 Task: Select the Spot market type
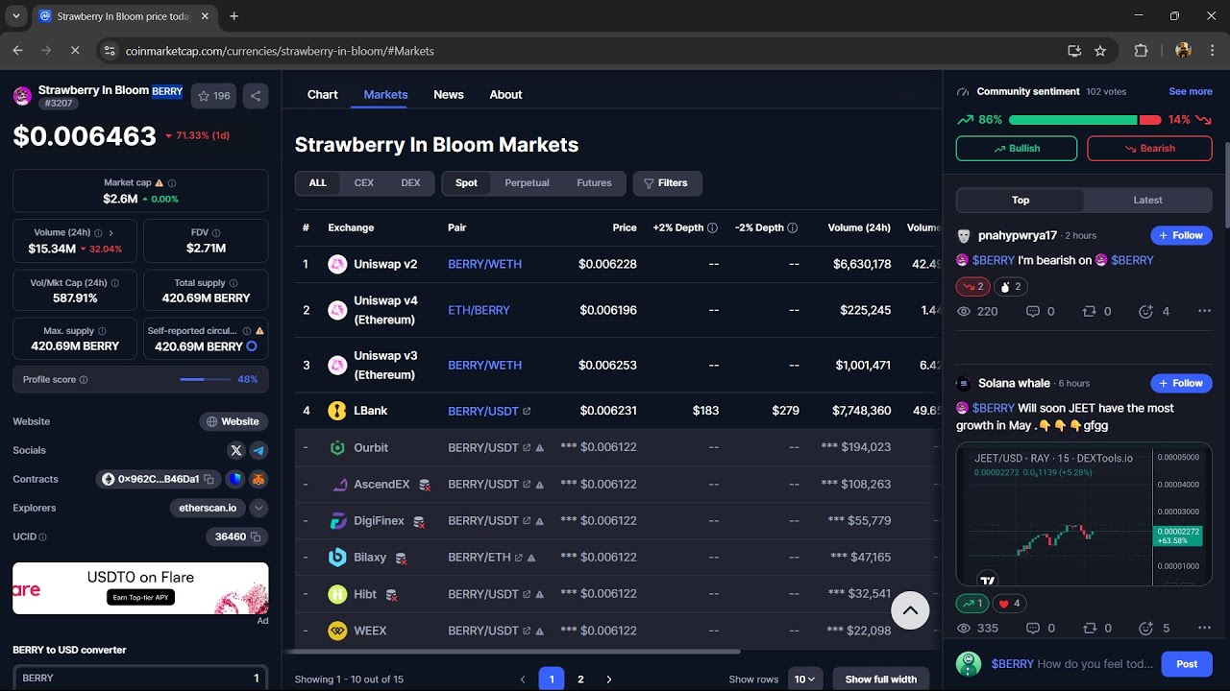click(x=466, y=183)
